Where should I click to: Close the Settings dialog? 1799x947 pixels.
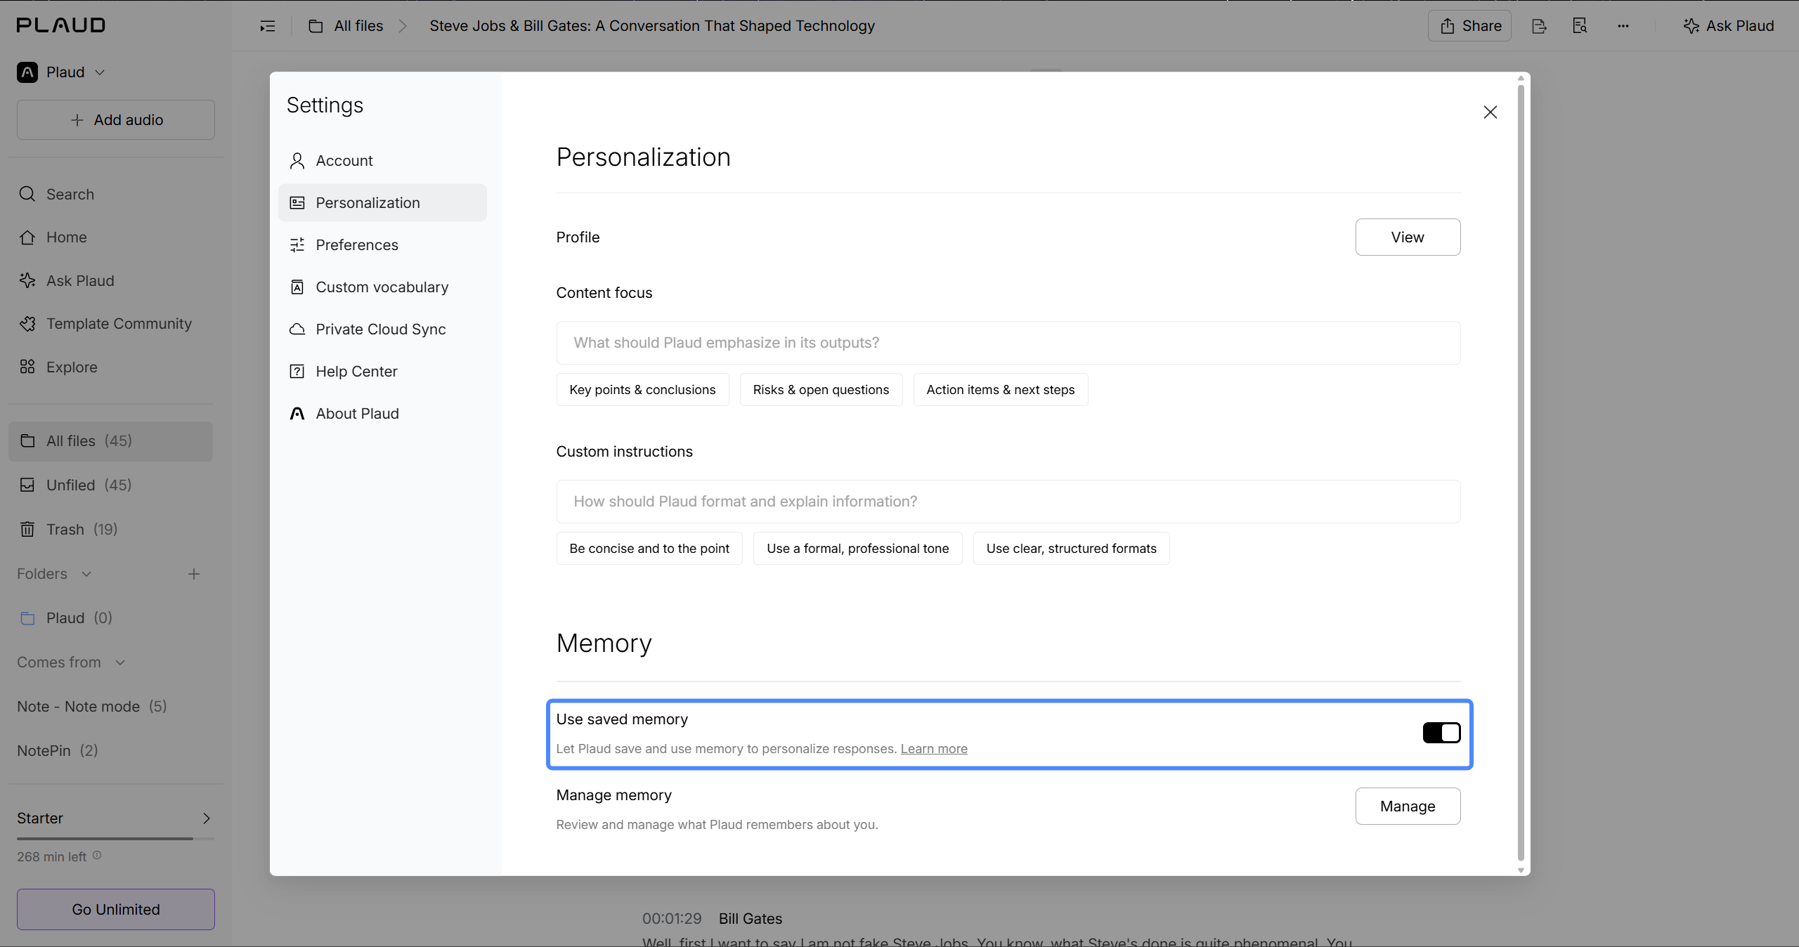click(1490, 112)
